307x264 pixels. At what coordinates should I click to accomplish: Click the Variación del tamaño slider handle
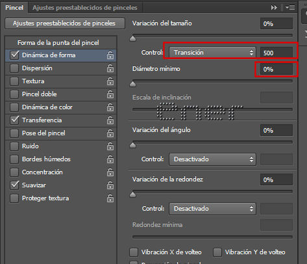click(x=132, y=38)
